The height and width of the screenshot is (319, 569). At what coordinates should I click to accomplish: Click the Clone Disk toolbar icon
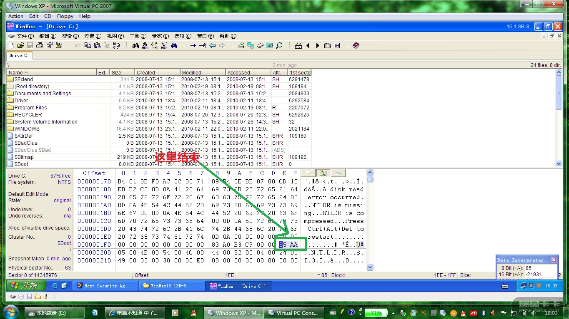251,45
